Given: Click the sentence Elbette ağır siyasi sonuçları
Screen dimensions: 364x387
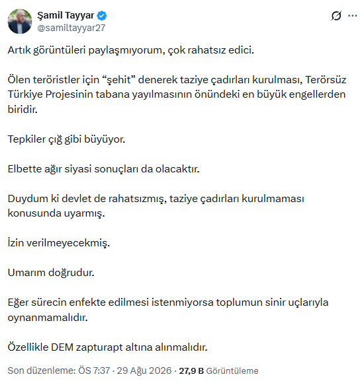Looking at the screenshot, I should [x=104, y=169].
